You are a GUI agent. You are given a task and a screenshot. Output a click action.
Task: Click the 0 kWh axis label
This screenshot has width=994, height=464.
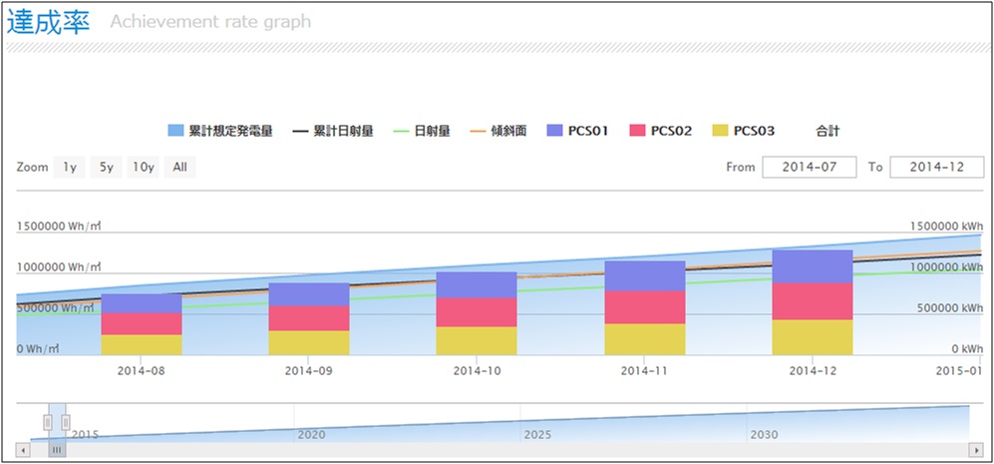click(x=968, y=348)
